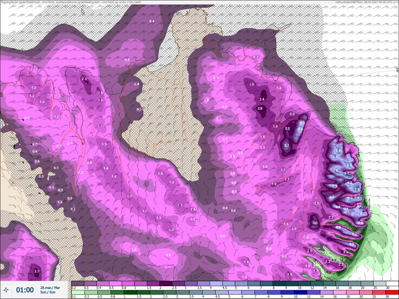Pick the pink 0.5 swatch on the snow scale
This screenshot has width=399, height=299.
coord(115,283)
